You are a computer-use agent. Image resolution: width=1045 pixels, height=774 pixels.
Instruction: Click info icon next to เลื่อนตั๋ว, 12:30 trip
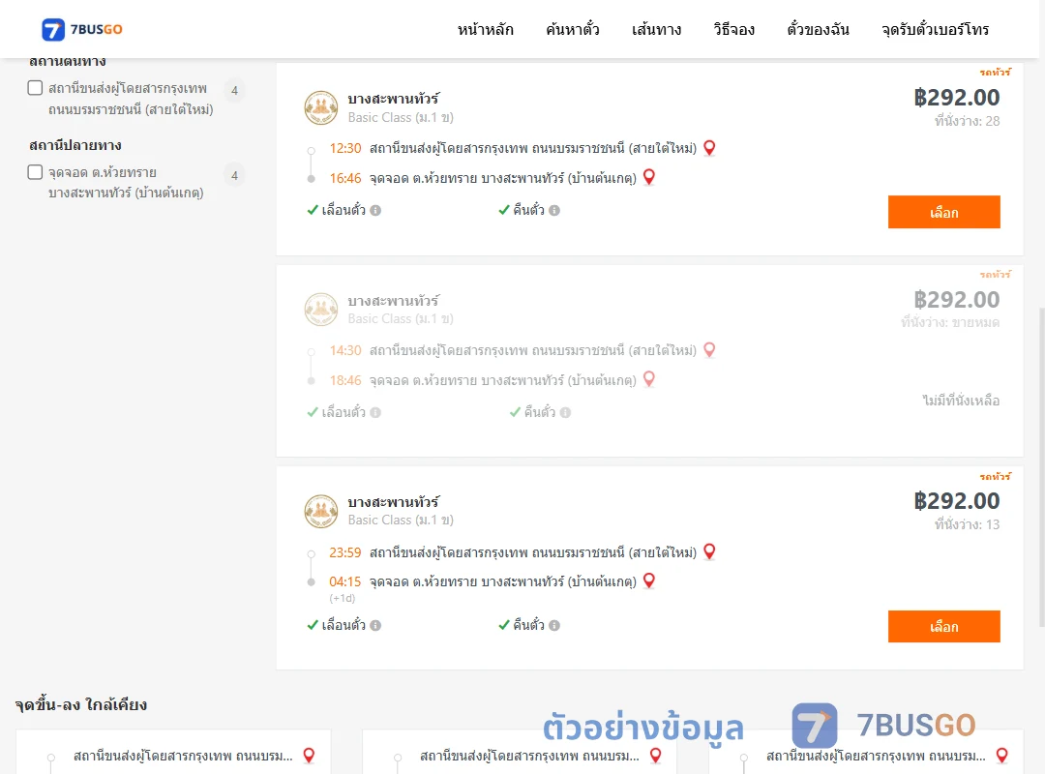point(375,211)
